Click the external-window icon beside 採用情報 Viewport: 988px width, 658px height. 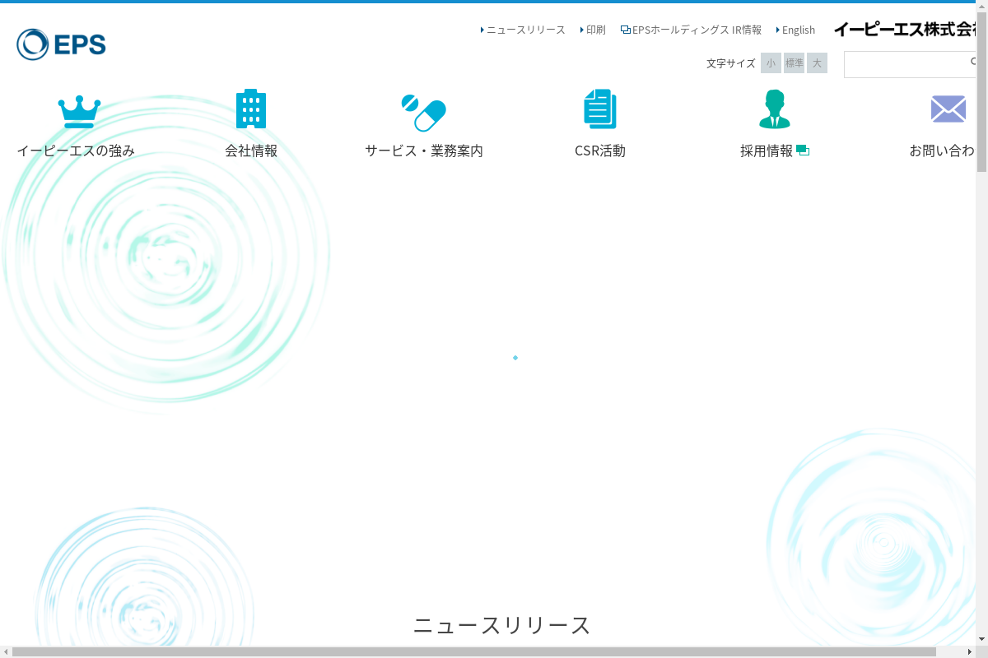(x=803, y=151)
